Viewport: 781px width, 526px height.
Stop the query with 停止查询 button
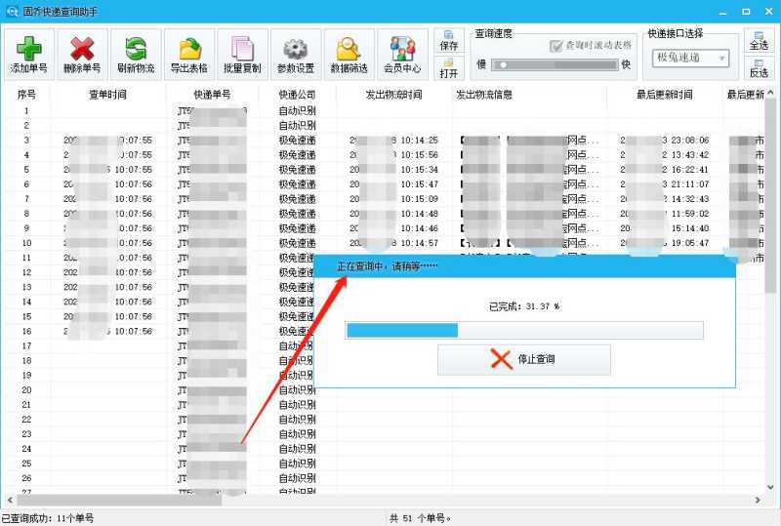click(x=523, y=359)
